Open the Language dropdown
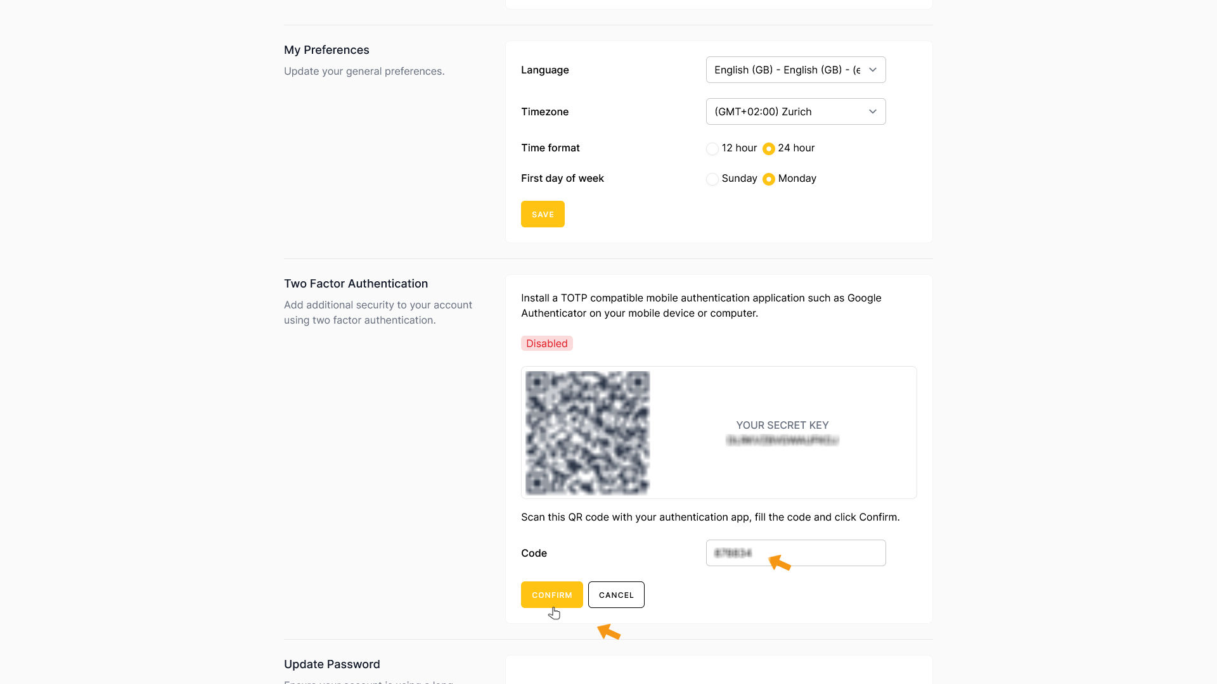The width and height of the screenshot is (1217, 684). pos(795,70)
